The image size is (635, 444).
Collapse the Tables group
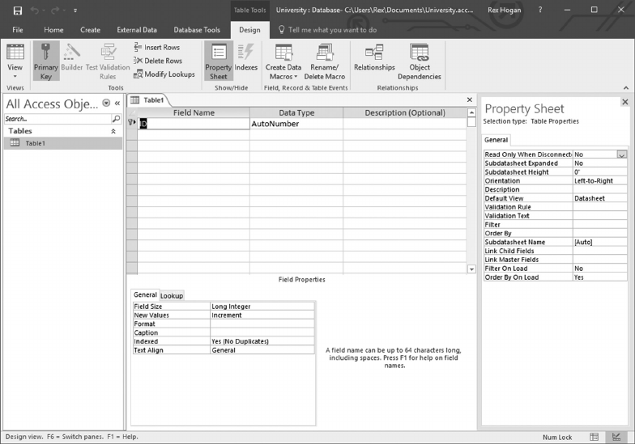point(113,131)
